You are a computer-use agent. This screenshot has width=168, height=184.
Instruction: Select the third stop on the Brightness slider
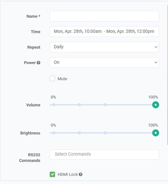coord(105,133)
